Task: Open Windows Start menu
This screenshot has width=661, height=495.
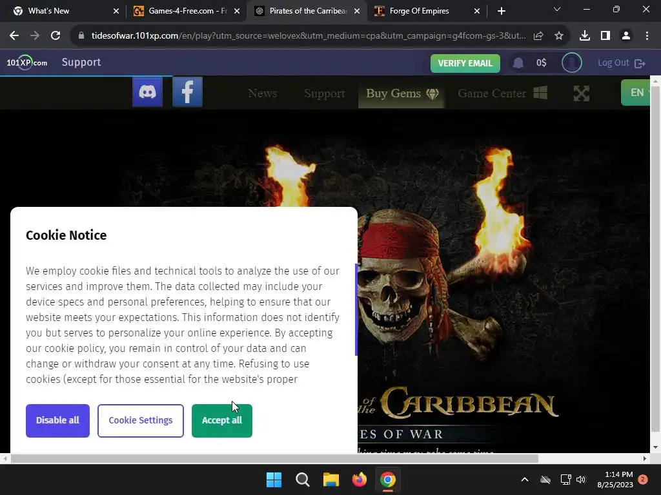Action: 274,480
